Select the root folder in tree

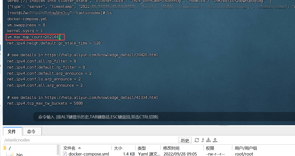pyautogui.click(x=9, y=148)
